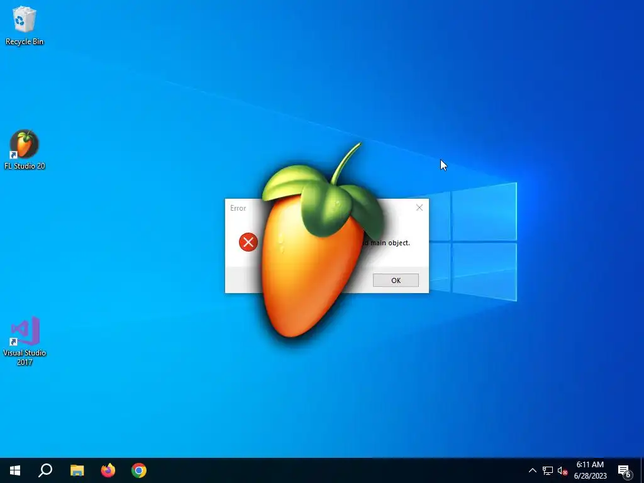
Task: Close the Error dialog with the X
Action: [419, 208]
